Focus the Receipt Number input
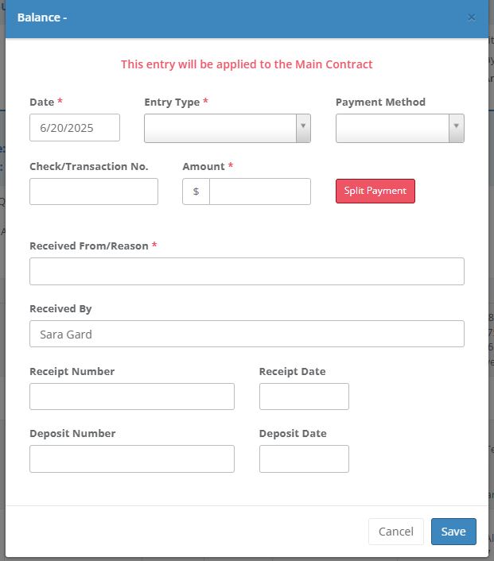The height and width of the screenshot is (561, 494). point(132,397)
